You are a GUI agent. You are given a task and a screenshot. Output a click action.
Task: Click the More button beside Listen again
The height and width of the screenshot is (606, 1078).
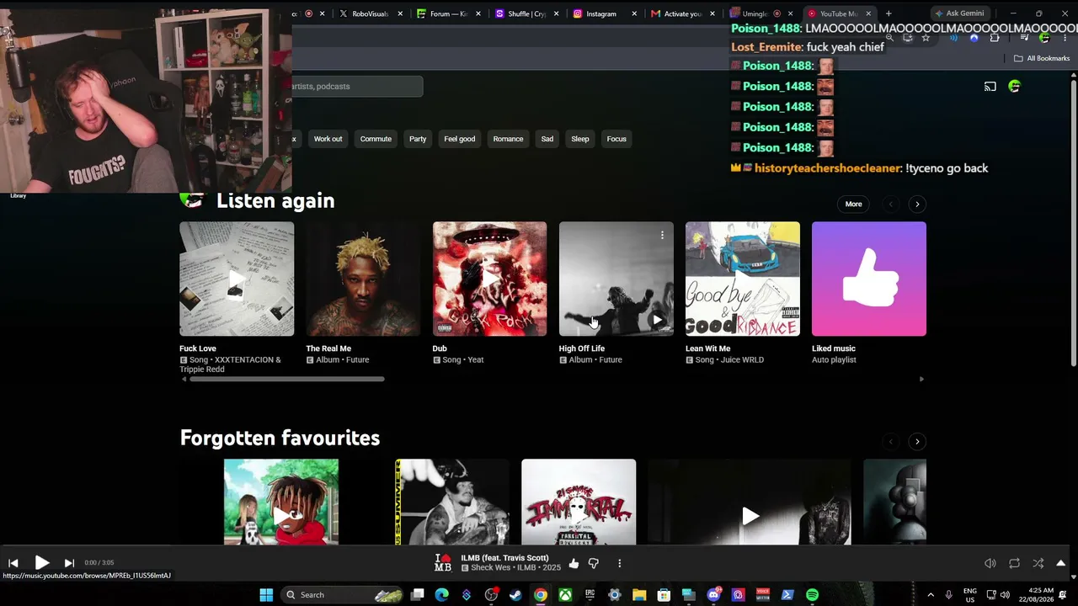pos(853,204)
